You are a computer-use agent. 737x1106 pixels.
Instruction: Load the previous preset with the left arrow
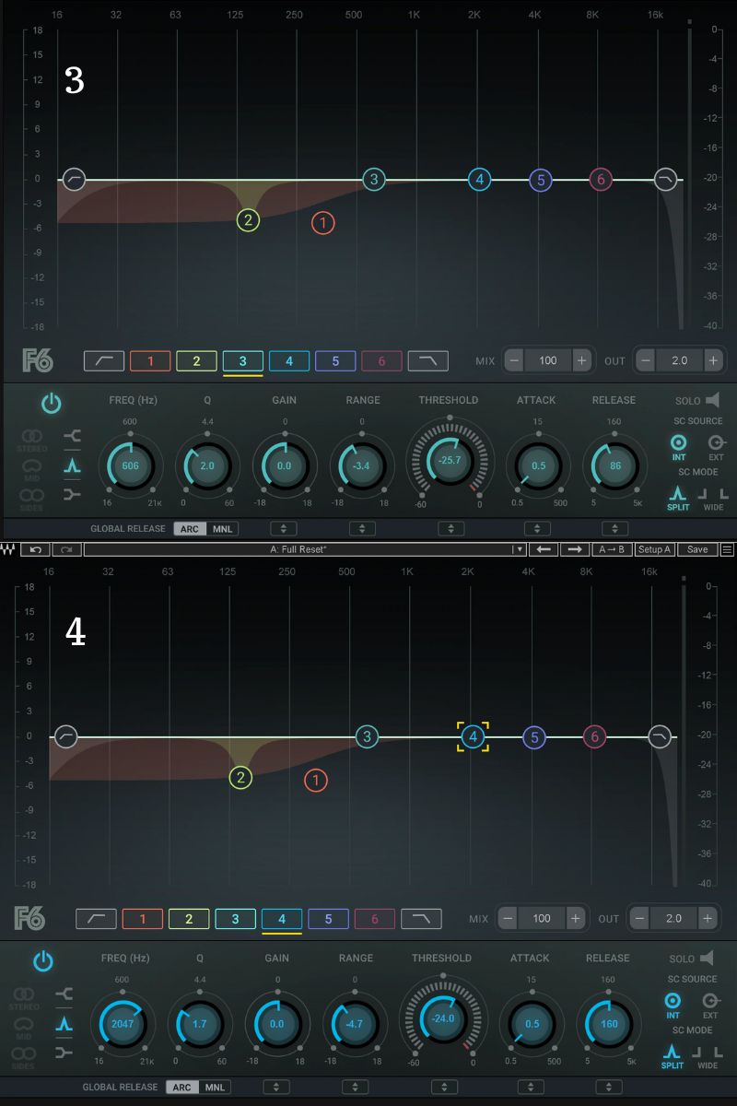pos(544,549)
